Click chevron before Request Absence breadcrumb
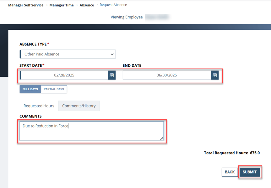The width and height of the screenshot is (271, 188). tap(97, 5)
